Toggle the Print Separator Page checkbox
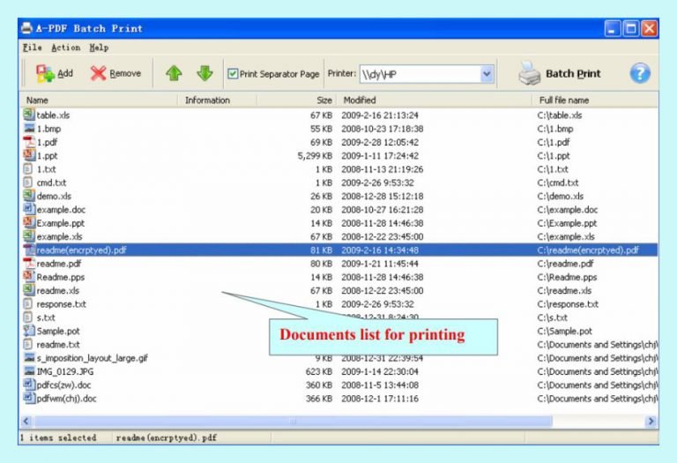Viewport: 677px width, 463px height. click(233, 74)
